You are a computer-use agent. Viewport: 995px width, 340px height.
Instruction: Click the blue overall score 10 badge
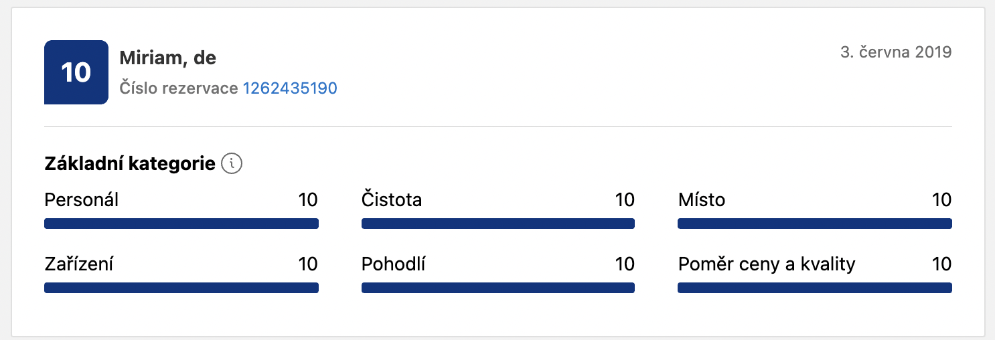(x=76, y=72)
